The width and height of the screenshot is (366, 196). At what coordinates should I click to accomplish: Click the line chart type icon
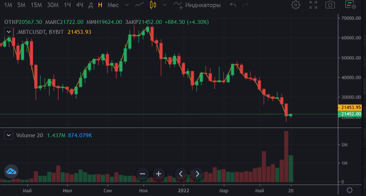point(140,5)
